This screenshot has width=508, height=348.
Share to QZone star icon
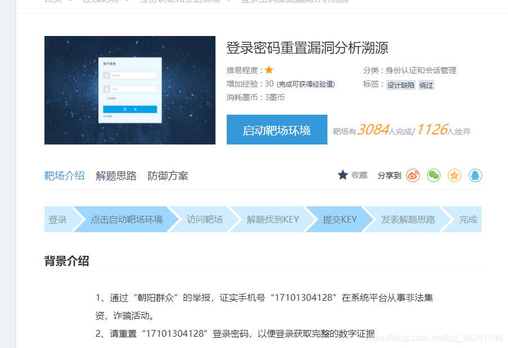coord(454,175)
